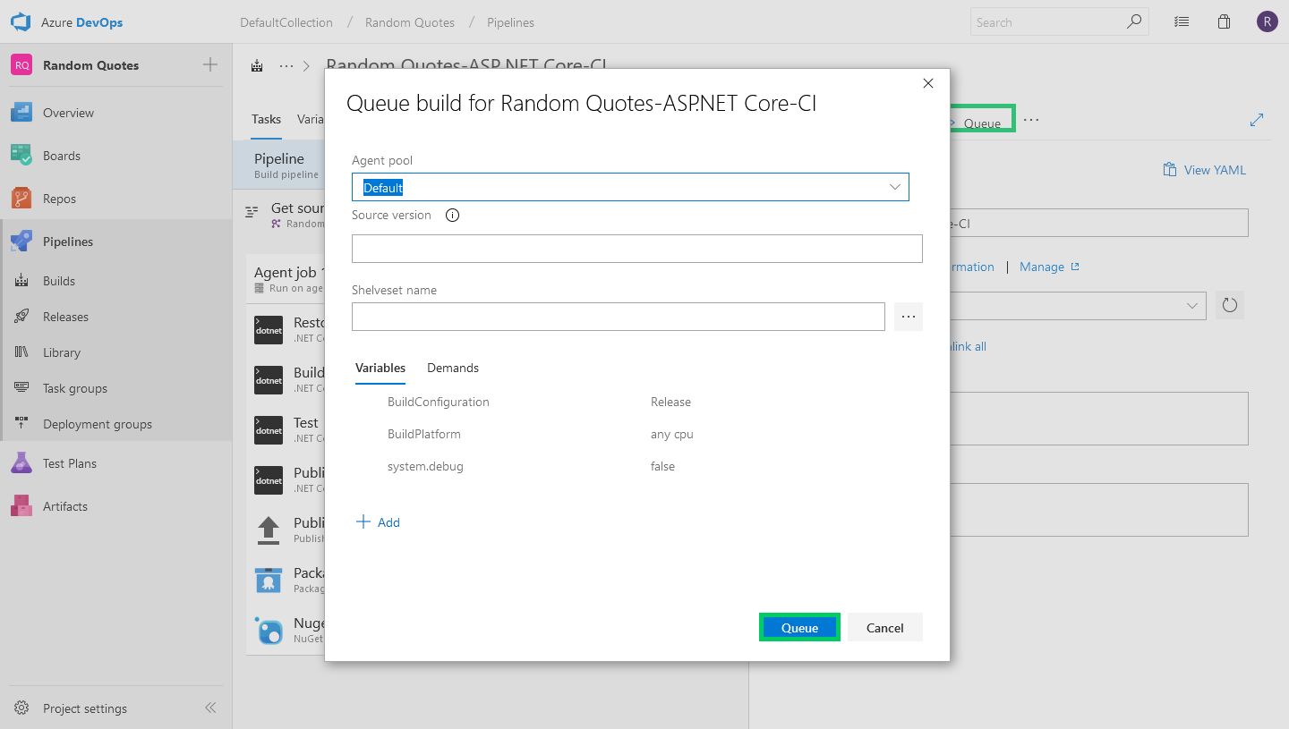Open the marketplace shopping bag icon
The width and height of the screenshot is (1289, 729).
[x=1224, y=22]
